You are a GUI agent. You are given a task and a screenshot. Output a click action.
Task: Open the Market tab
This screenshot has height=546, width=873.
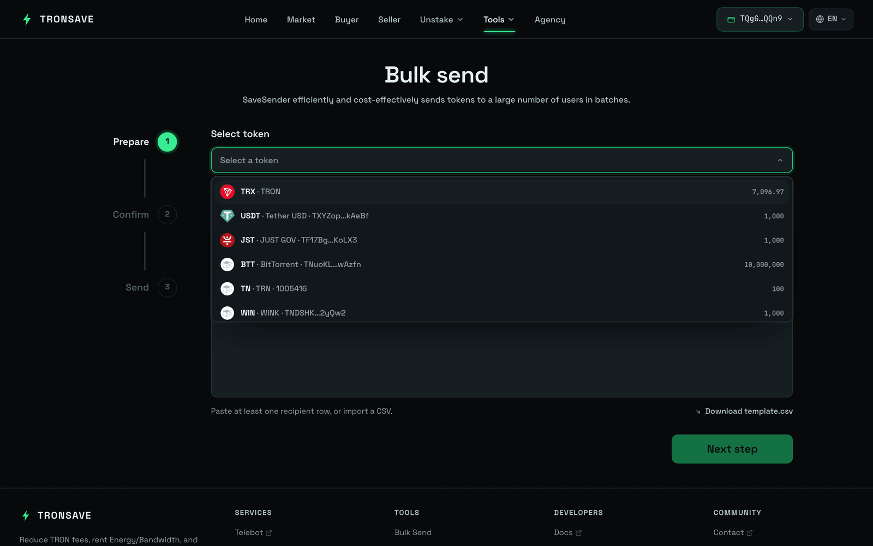(301, 20)
